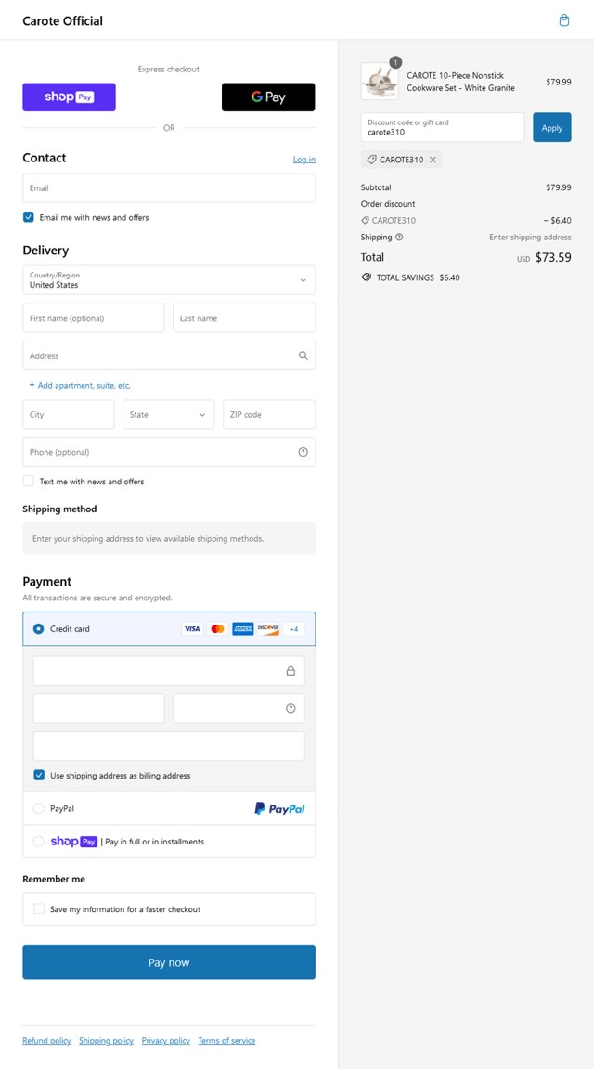Open the shopping bag cart icon
This screenshot has height=1069, width=594.
pos(564,20)
